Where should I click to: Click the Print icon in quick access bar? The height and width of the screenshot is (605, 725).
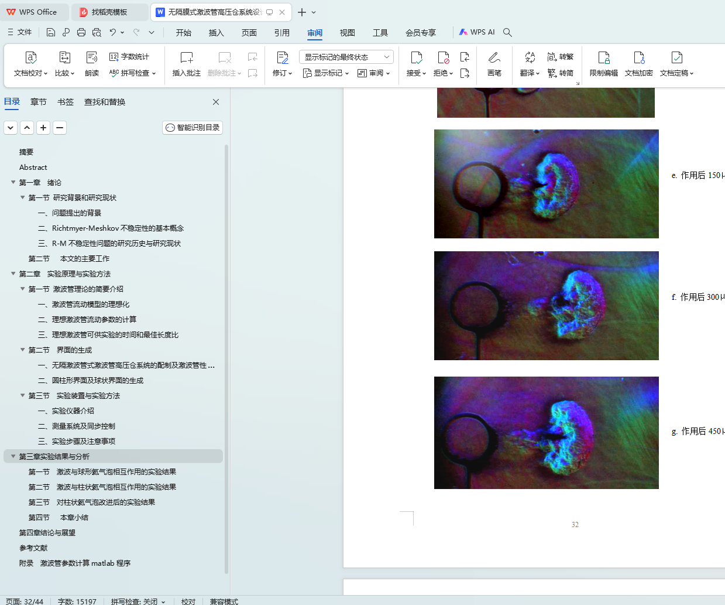click(x=81, y=32)
